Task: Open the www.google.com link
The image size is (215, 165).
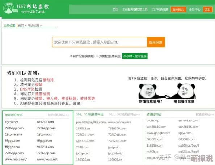Action: coord(159,133)
